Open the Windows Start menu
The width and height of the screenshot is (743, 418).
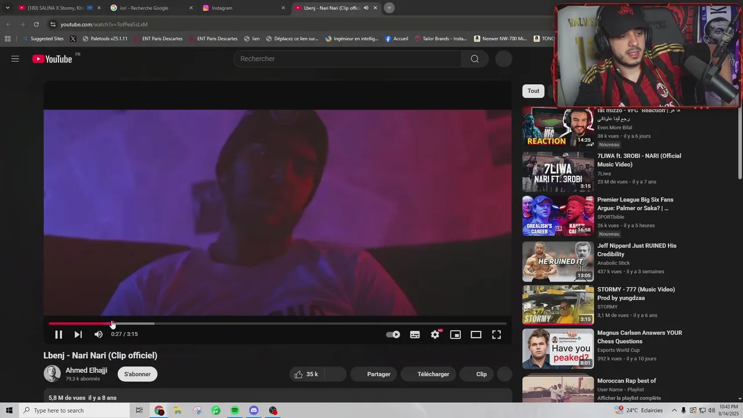click(9, 410)
